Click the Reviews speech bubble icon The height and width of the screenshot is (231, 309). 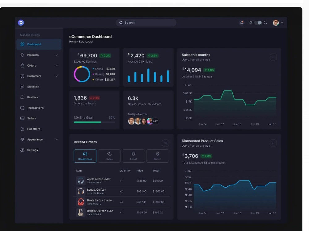click(x=22, y=97)
